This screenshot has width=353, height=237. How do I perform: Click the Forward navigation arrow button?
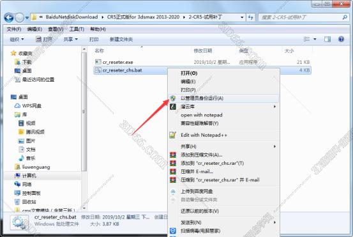(20, 17)
